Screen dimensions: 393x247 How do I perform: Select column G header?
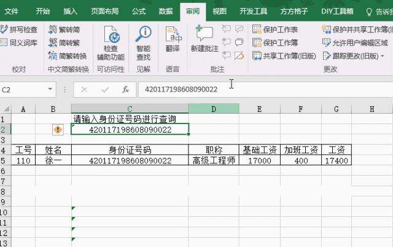[x=337, y=109]
